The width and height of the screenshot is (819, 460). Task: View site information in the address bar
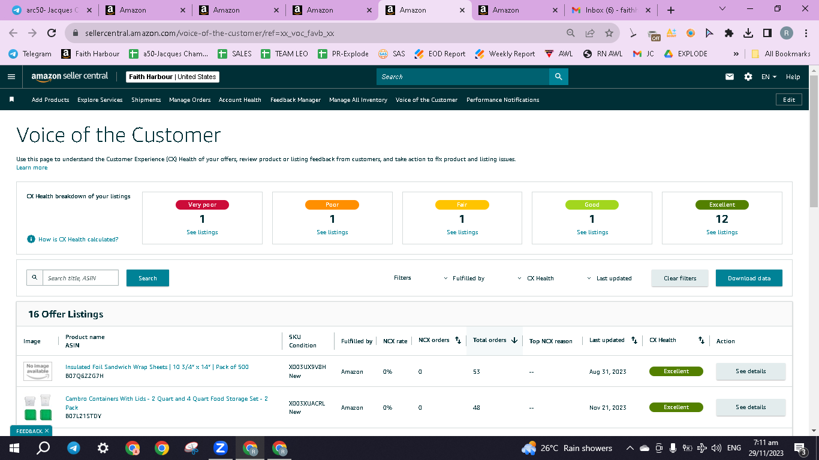click(76, 34)
